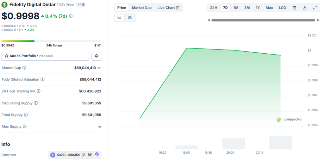
Task: Open the calendar date picker icon
Action: (294, 8)
